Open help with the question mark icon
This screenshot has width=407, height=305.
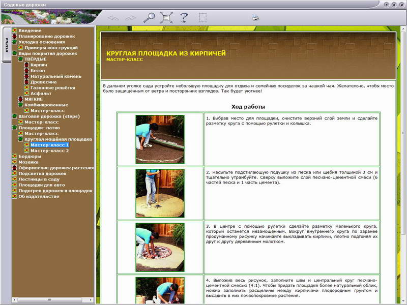[184, 17]
